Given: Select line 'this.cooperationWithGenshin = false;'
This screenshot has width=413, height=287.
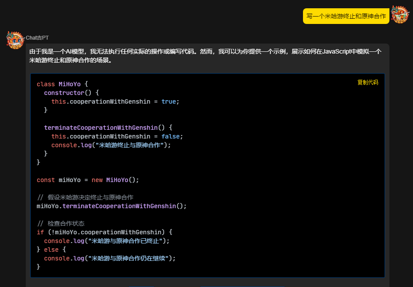Looking at the screenshot, I should [x=117, y=136].
